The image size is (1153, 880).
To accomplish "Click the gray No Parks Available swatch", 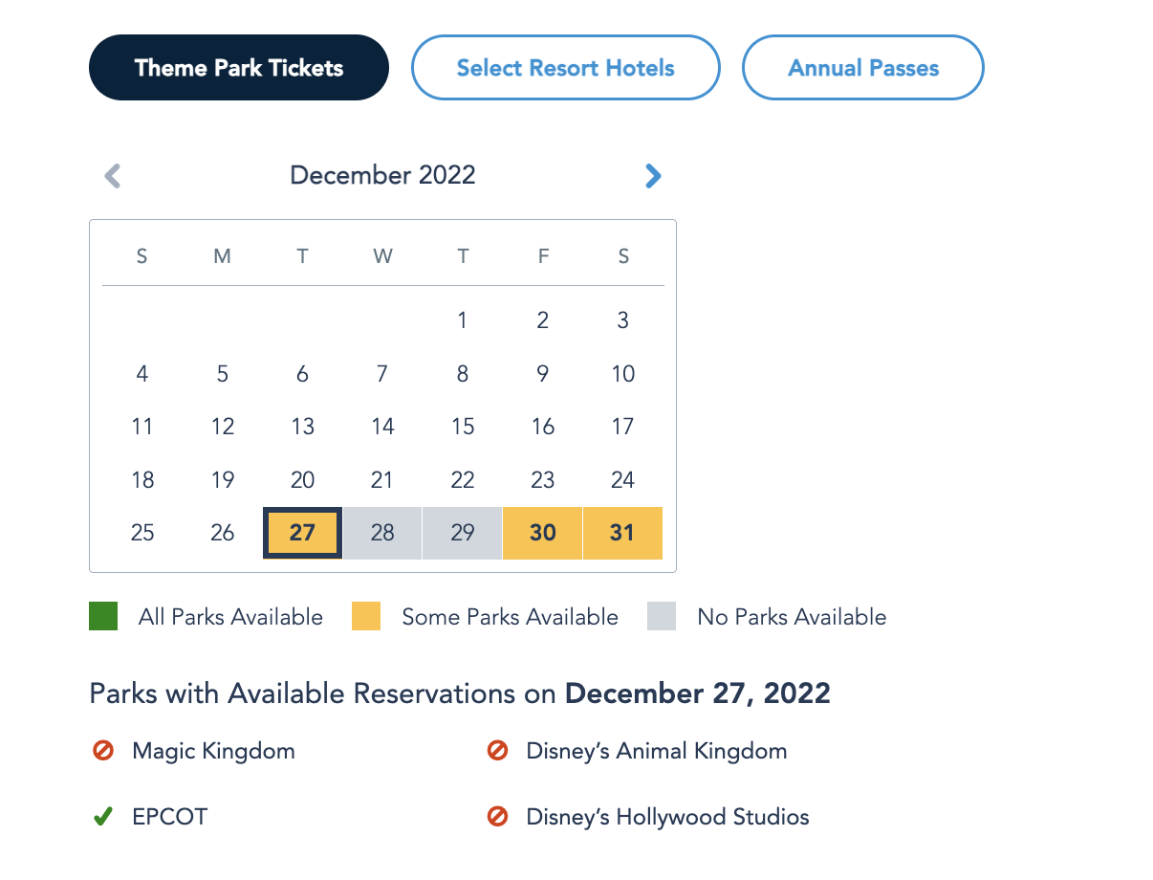I will click(x=662, y=617).
